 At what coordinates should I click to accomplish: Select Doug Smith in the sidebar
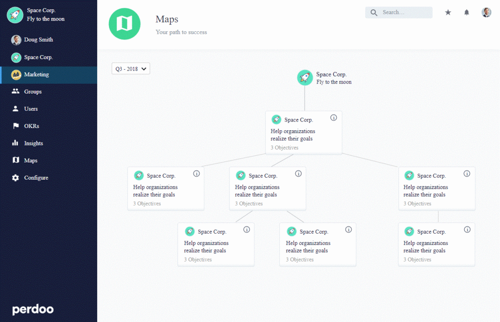[x=48, y=40]
